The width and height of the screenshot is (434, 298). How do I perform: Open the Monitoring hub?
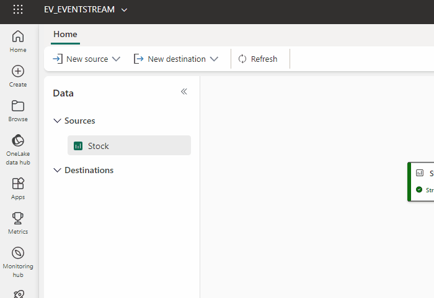click(x=18, y=262)
